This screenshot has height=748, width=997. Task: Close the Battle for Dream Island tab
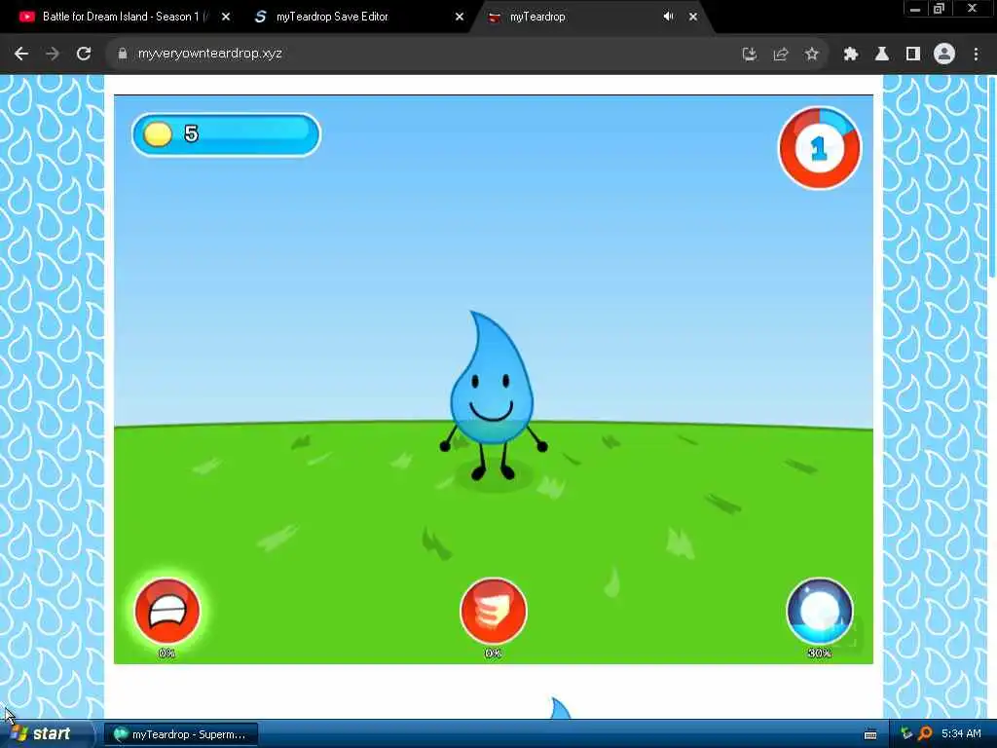226,17
